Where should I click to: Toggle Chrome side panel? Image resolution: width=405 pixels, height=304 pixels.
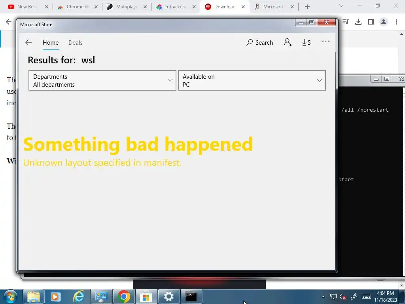click(371, 22)
